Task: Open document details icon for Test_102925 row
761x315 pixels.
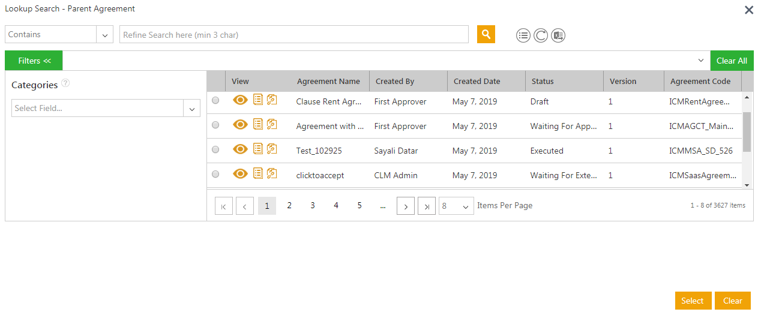Action: tap(258, 149)
